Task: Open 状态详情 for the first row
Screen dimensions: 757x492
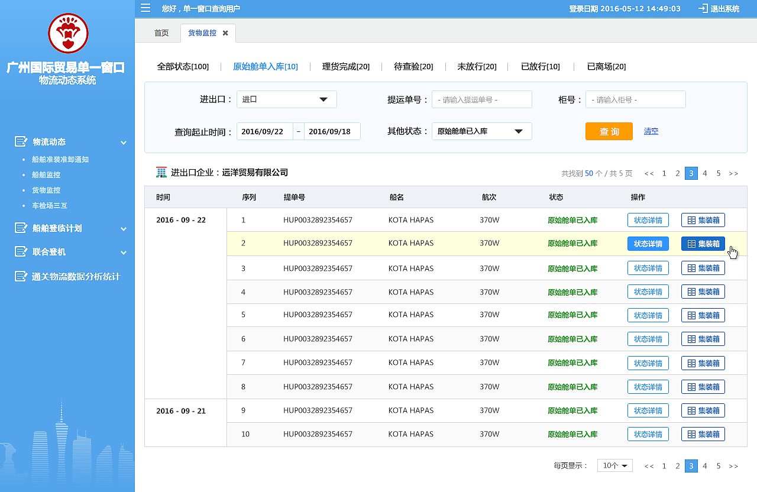Action: click(648, 219)
